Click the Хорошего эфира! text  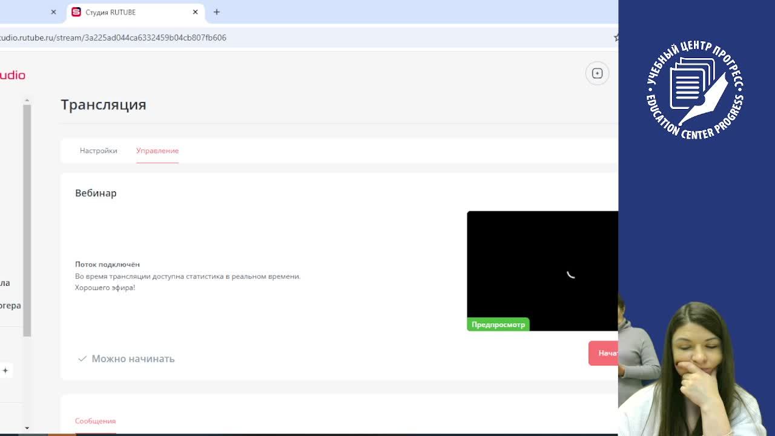[x=105, y=288]
